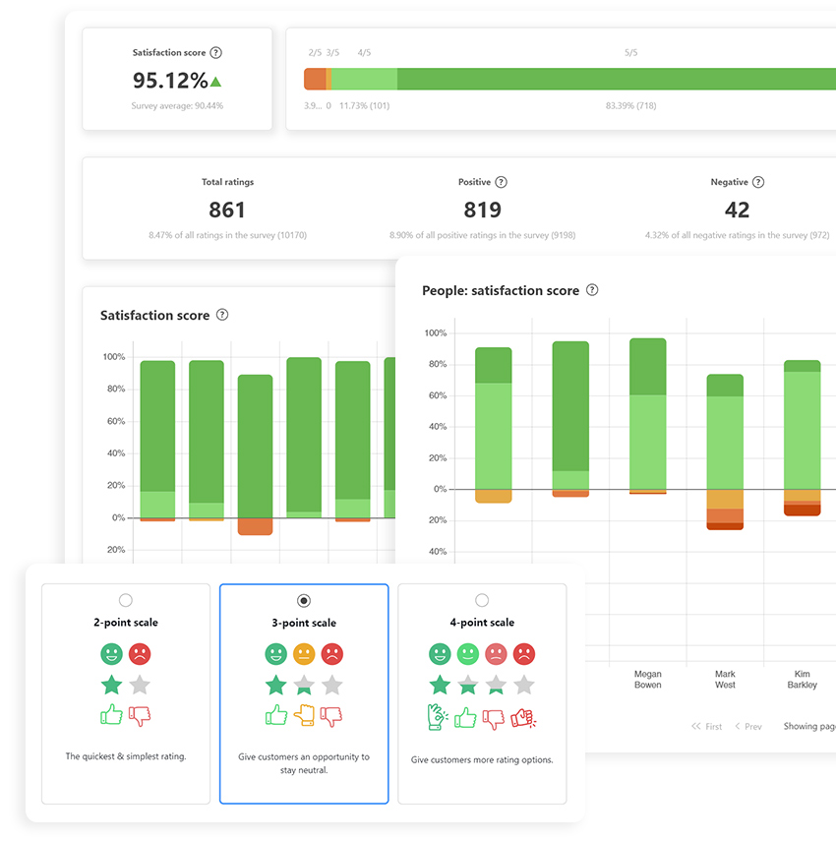Click orange neutral face in 3-point scale
Image resolution: width=836 pixels, height=841 pixels.
tap(304, 654)
